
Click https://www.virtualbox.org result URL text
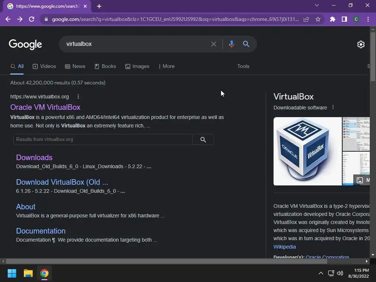pyautogui.click(x=40, y=97)
